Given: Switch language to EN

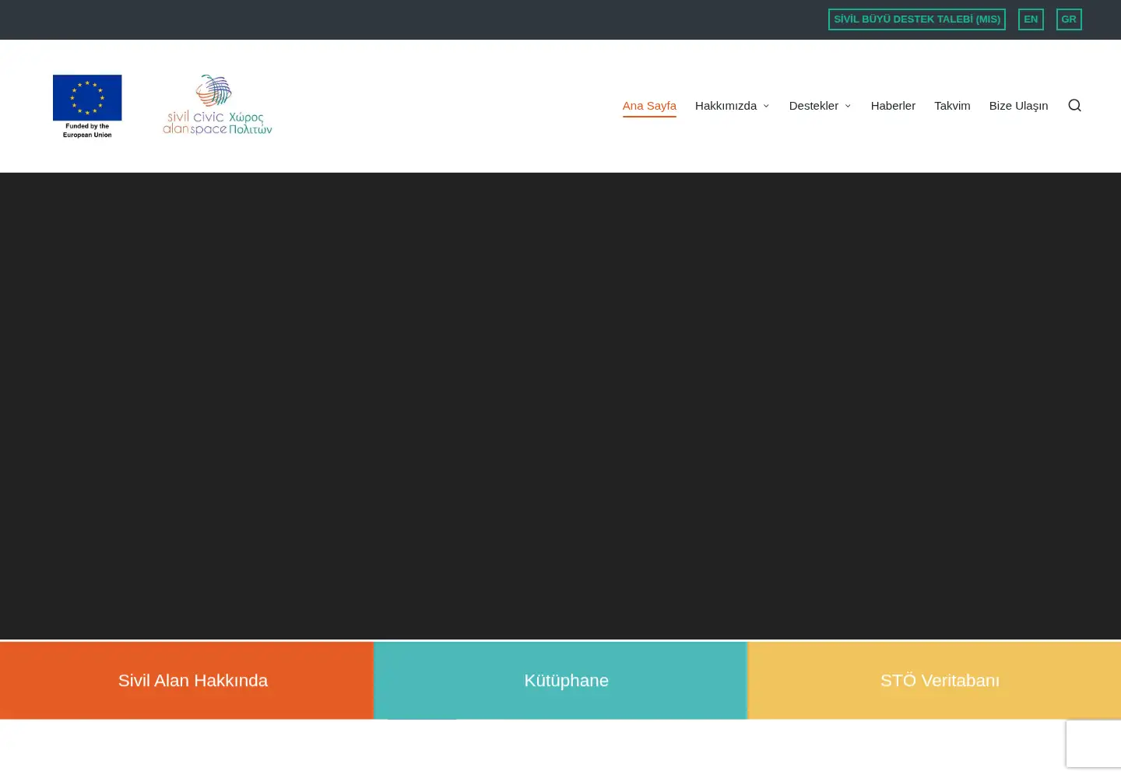Looking at the screenshot, I should [1031, 19].
